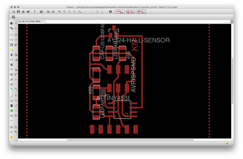This screenshot has width=243, height=159.
Task: Open the designlink button
Action: point(120,12)
